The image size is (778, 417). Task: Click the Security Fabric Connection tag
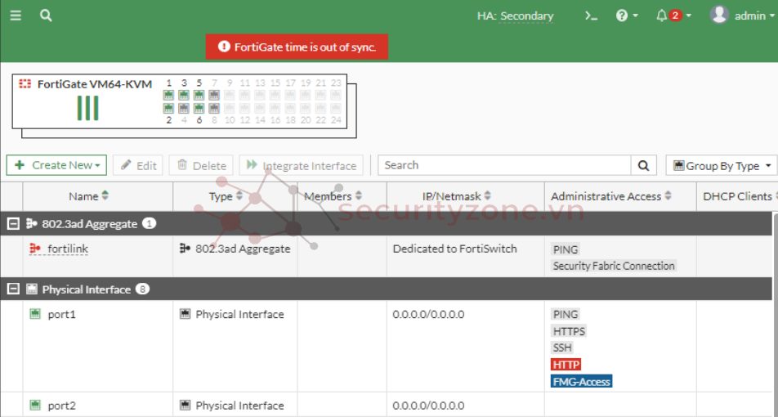[x=614, y=266]
